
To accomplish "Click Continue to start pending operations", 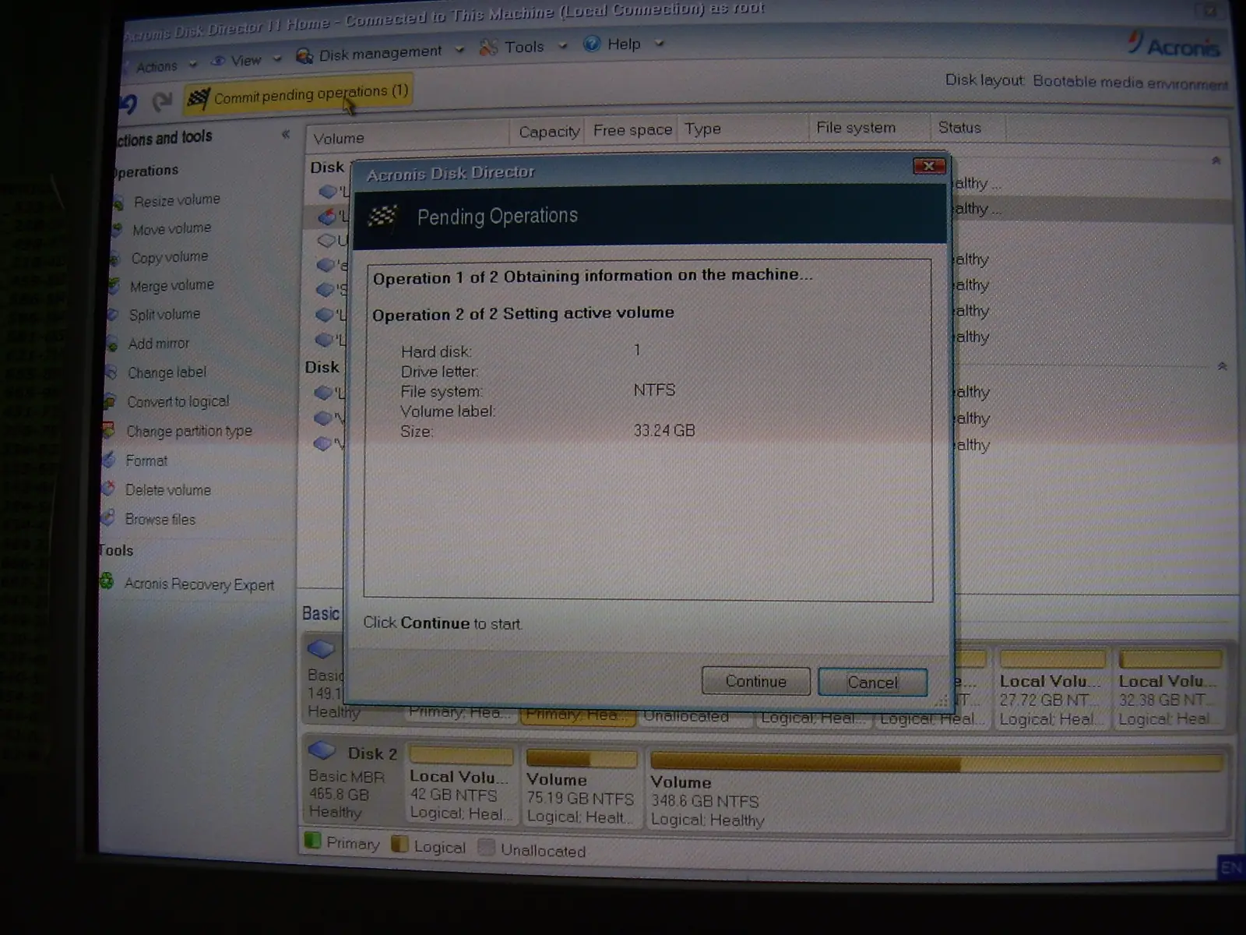I will pos(755,682).
